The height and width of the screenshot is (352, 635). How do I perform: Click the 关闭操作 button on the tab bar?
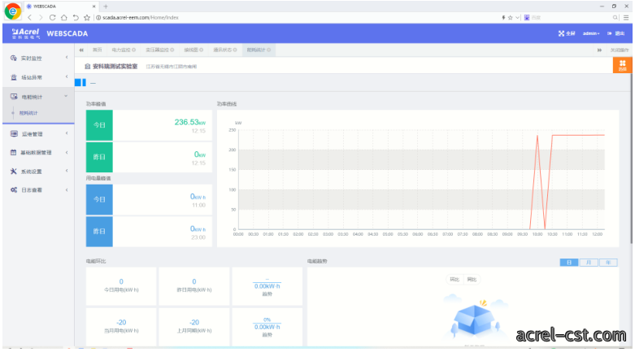click(620, 50)
